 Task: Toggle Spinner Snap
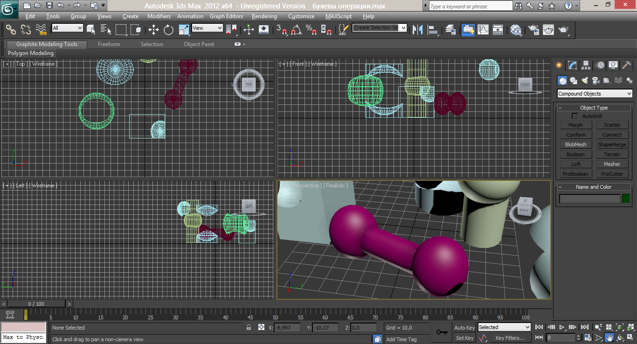[326, 30]
